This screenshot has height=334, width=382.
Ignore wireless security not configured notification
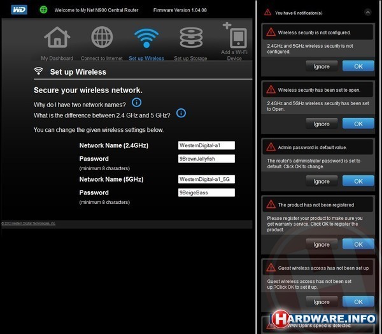[322, 66]
